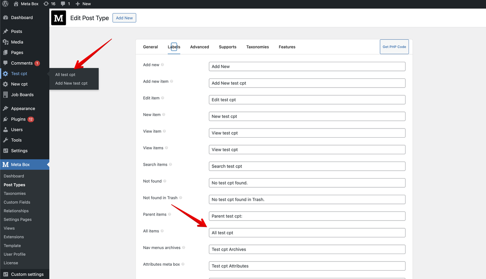486x279 pixels.
Task: Click the Settings sliders icon
Action: pos(5,151)
